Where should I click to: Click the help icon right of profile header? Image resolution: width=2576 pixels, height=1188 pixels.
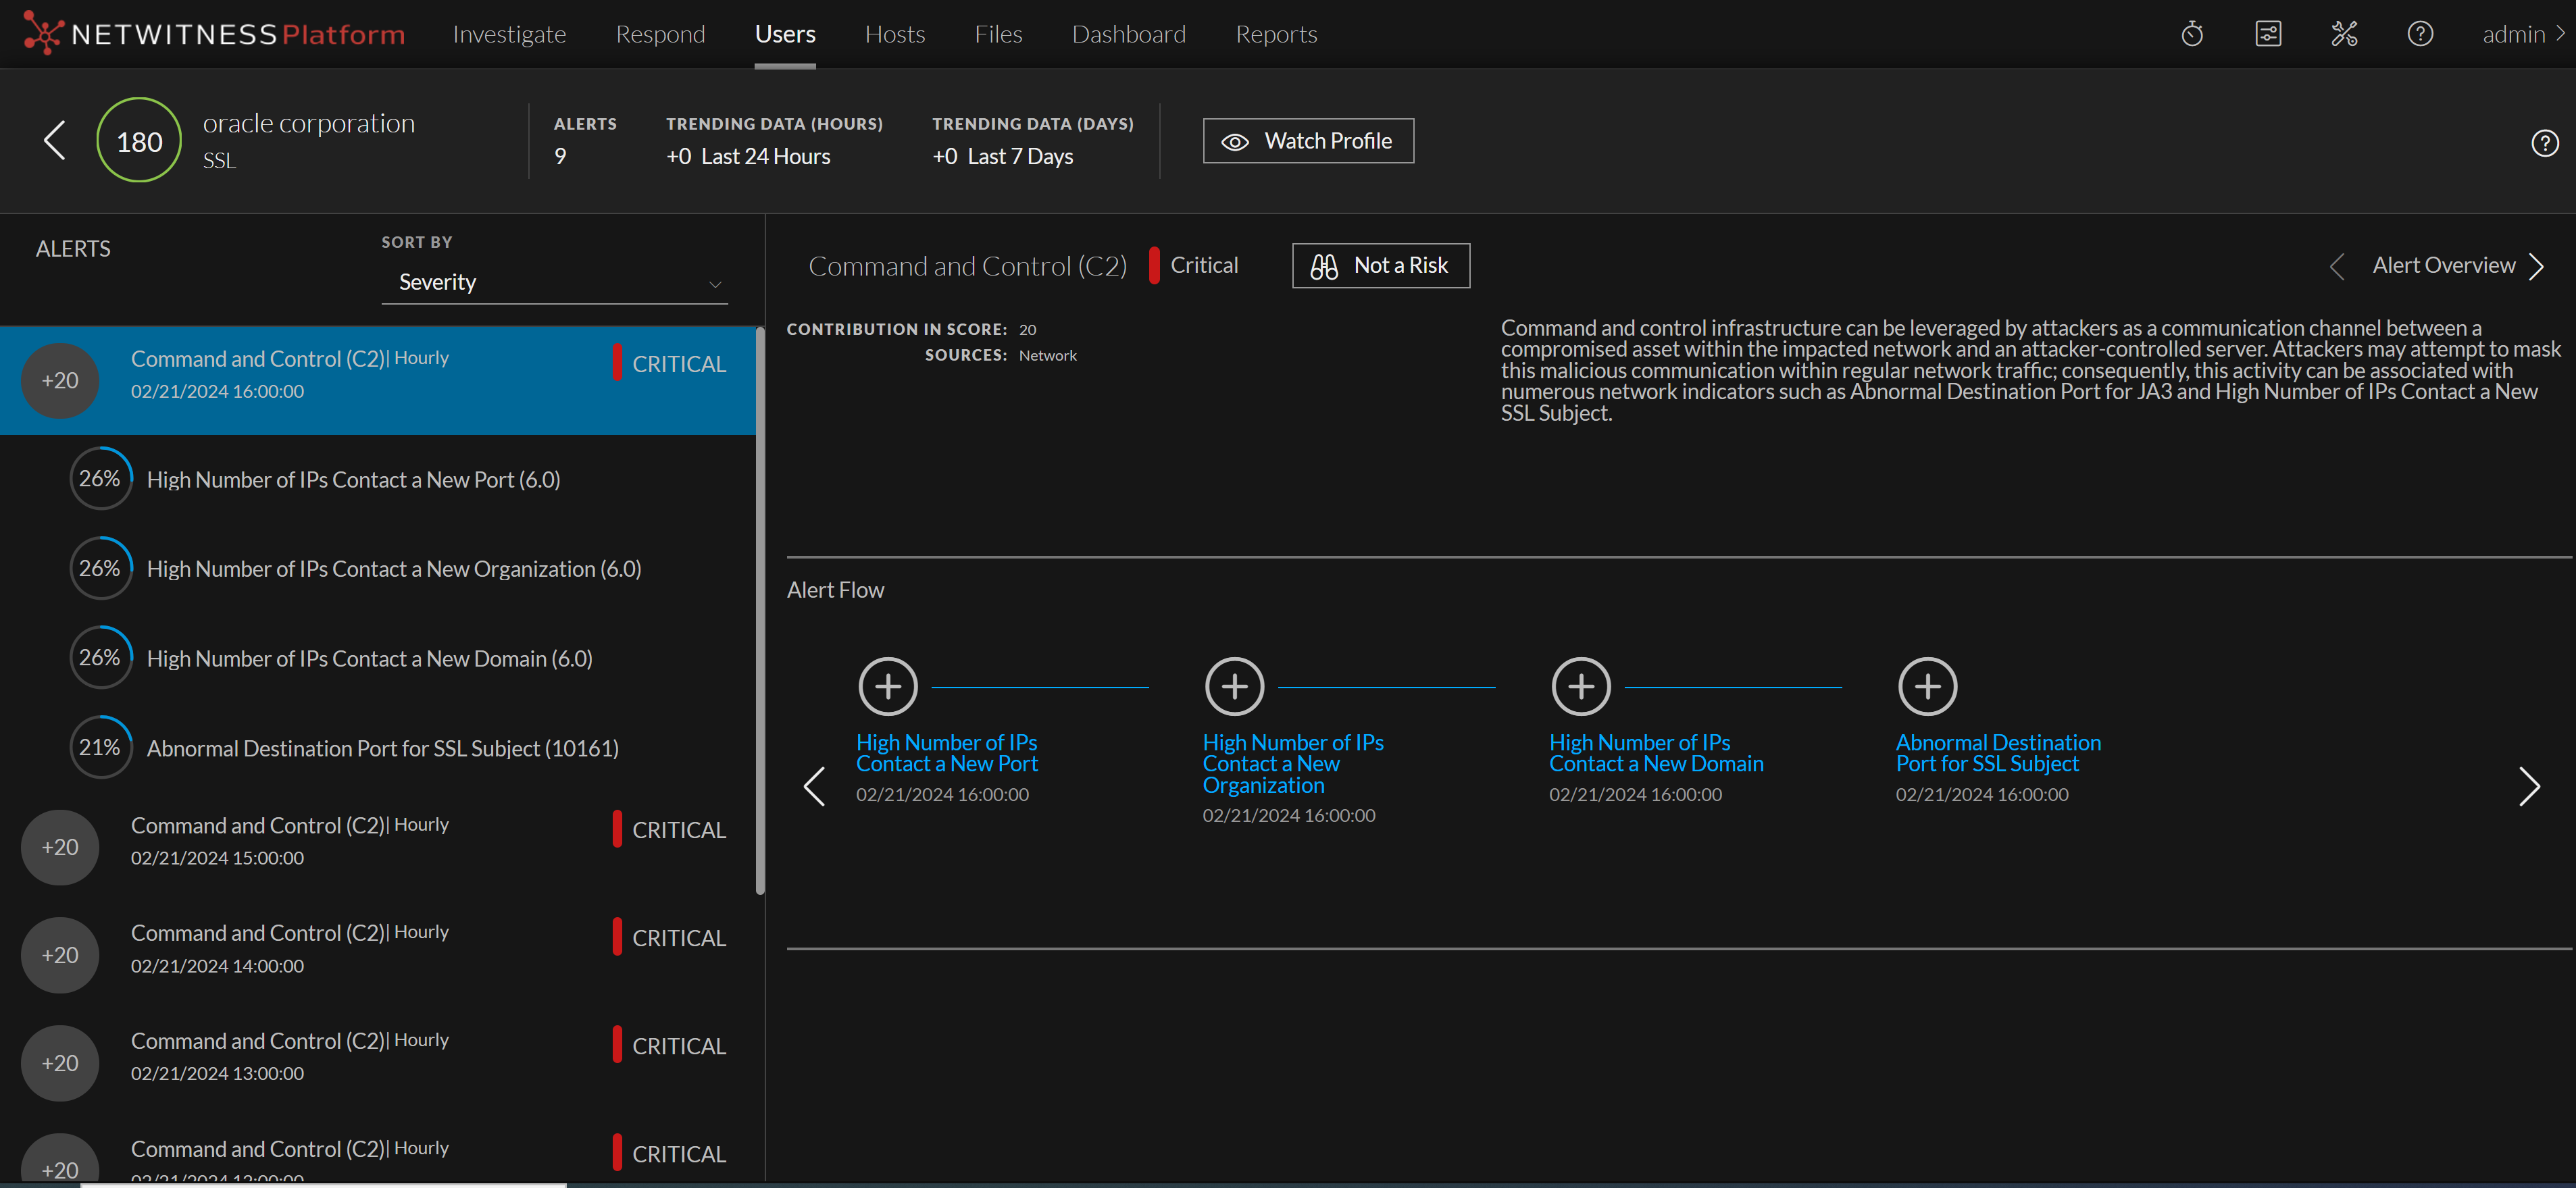[x=2544, y=143]
